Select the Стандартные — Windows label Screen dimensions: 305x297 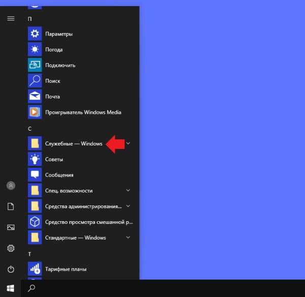point(75,237)
